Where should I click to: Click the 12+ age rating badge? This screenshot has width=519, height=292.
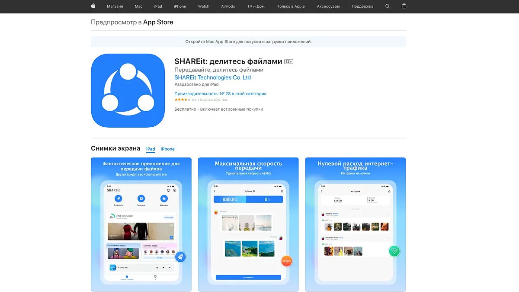(288, 62)
